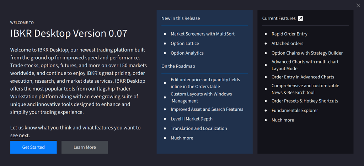Click the On the Roadmap heading

click(178, 66)
